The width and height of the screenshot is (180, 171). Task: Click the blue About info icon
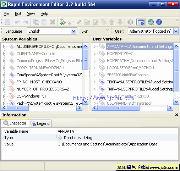159,22
